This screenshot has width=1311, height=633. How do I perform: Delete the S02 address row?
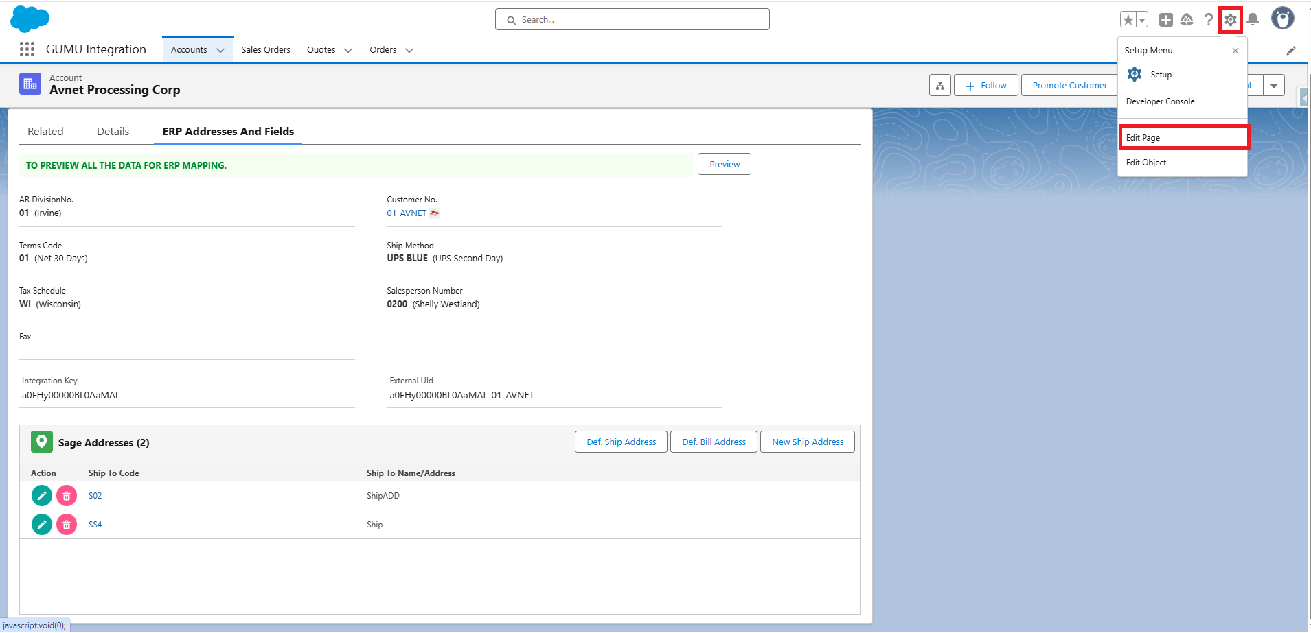coord(67,495)
